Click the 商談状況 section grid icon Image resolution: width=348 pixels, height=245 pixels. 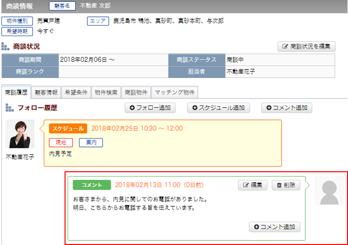tap(6, 48)
